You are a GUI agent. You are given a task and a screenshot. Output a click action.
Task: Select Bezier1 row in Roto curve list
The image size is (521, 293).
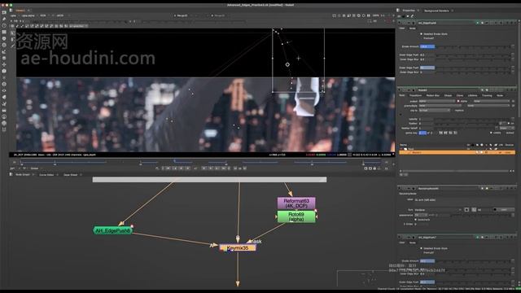point(457,152)
